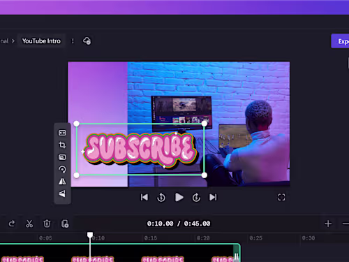Split clip with the scissors icon
This screenshot has height=262, width=349.
click(x=29, y=224)
